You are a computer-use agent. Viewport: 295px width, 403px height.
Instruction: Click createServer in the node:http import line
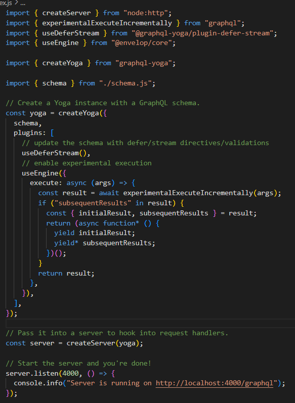pos(66,13)
